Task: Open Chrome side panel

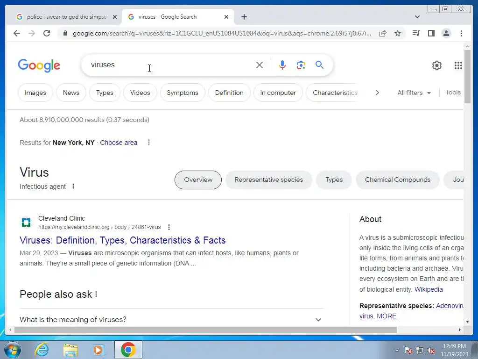Action: (x=431, y=33)
